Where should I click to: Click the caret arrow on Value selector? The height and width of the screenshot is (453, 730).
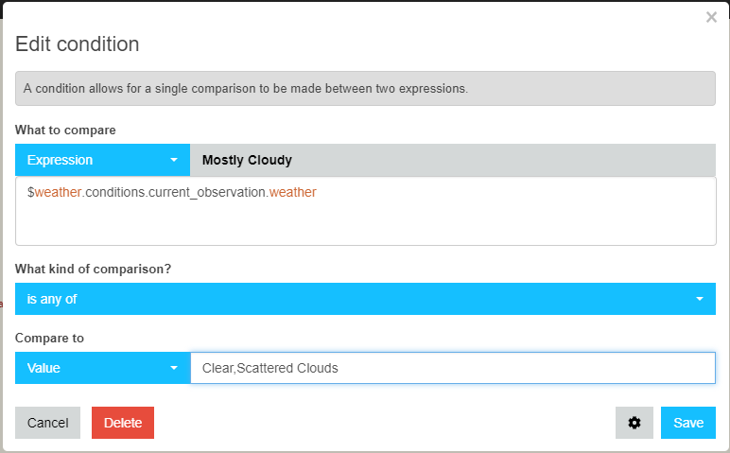(174, 368)
